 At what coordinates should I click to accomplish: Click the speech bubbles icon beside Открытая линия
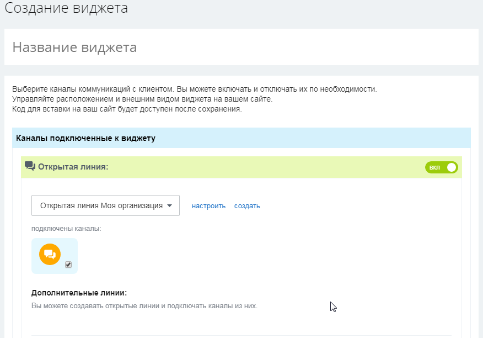point(30,166)
